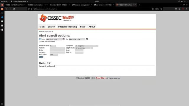Open the Main tab
Image resolution: width=189 pixels, height=106 pixels.
[x=42, y=27]
